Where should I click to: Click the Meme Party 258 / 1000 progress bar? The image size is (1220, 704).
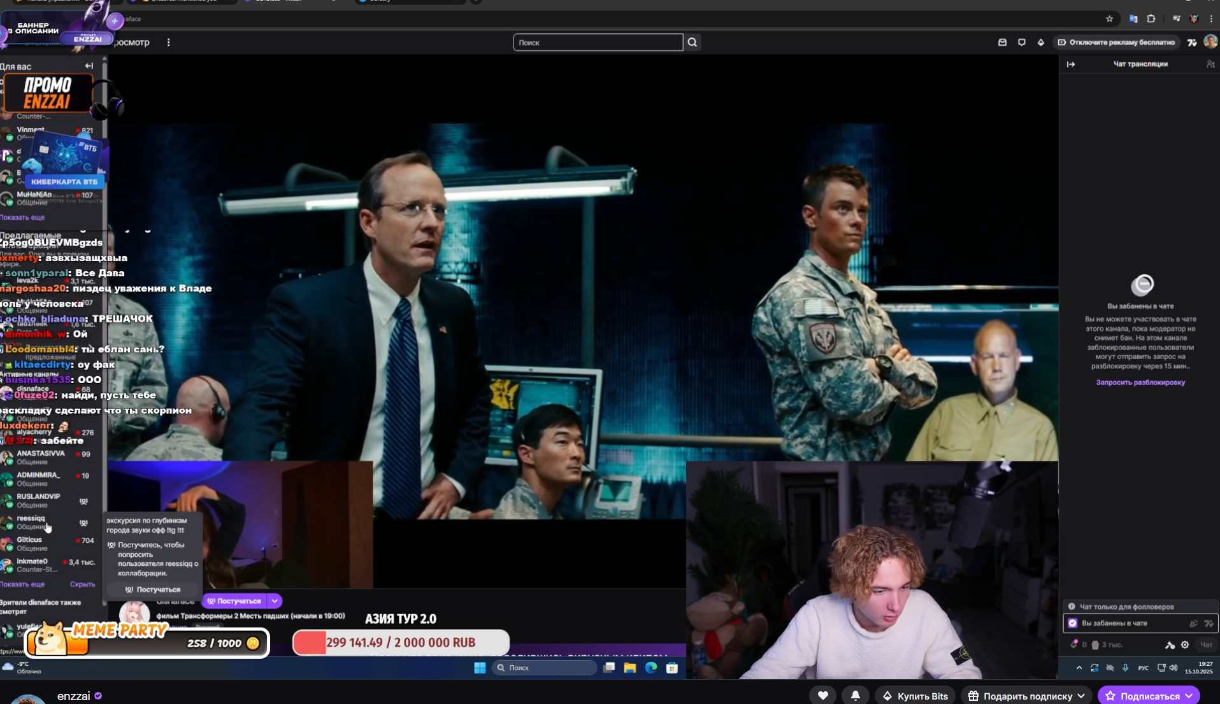pyautogui.click(x=147, y=643)
